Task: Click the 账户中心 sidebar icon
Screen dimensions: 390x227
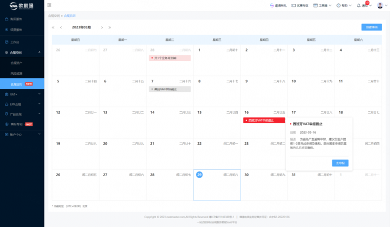Action: (6, 135)
